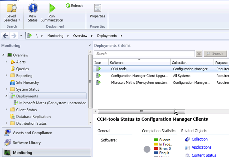Viewport: 229px width, 157px height.
Task: Open the Collection related object link
Action: [x=199, y=139]
